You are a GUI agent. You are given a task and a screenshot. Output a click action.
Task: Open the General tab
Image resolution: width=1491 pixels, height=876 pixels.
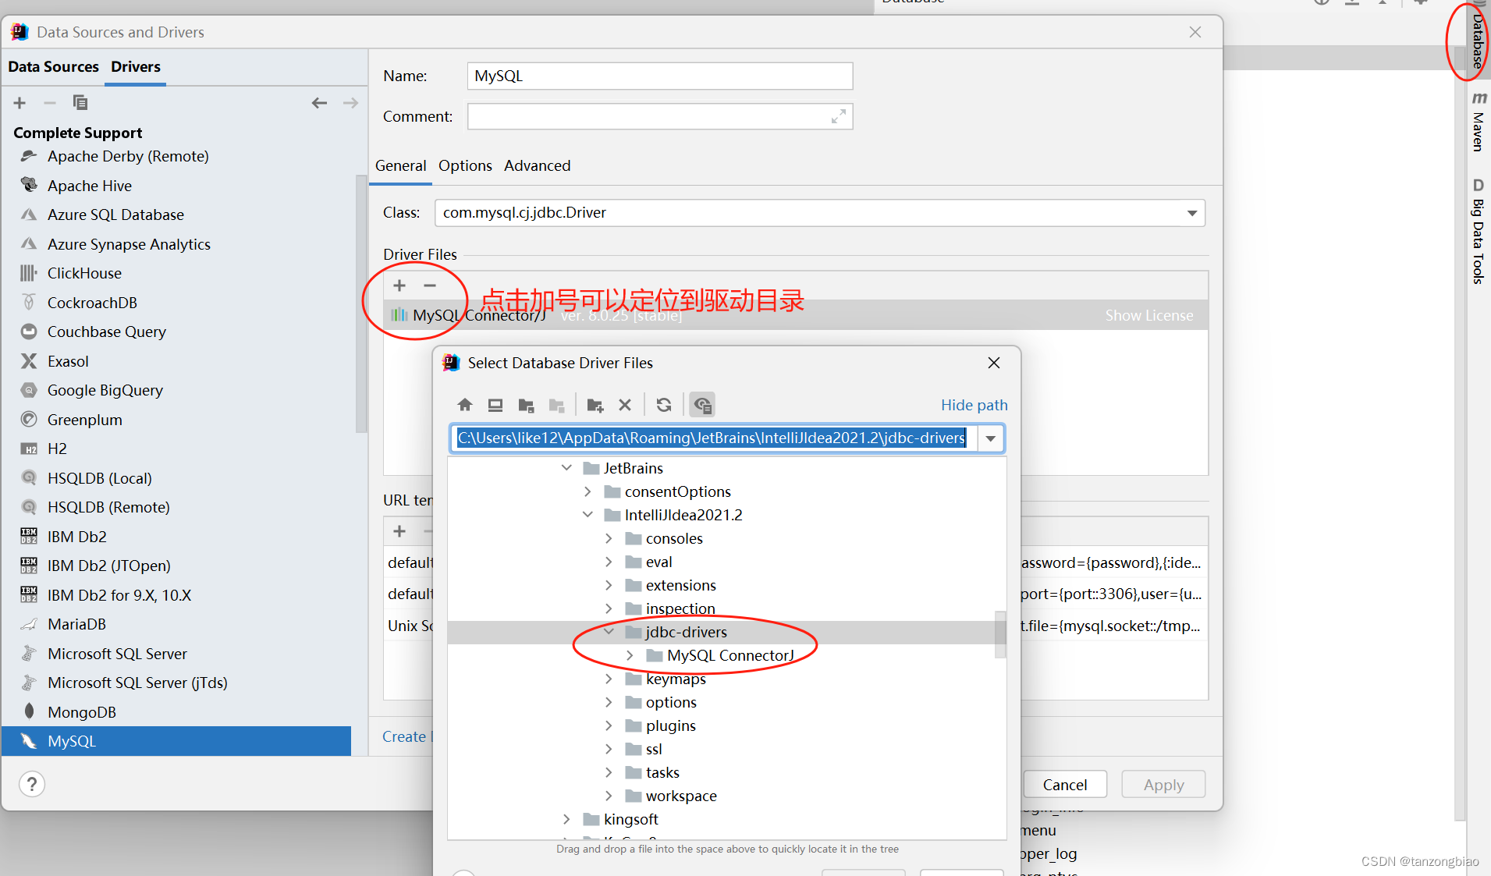[x=400, y=165]
